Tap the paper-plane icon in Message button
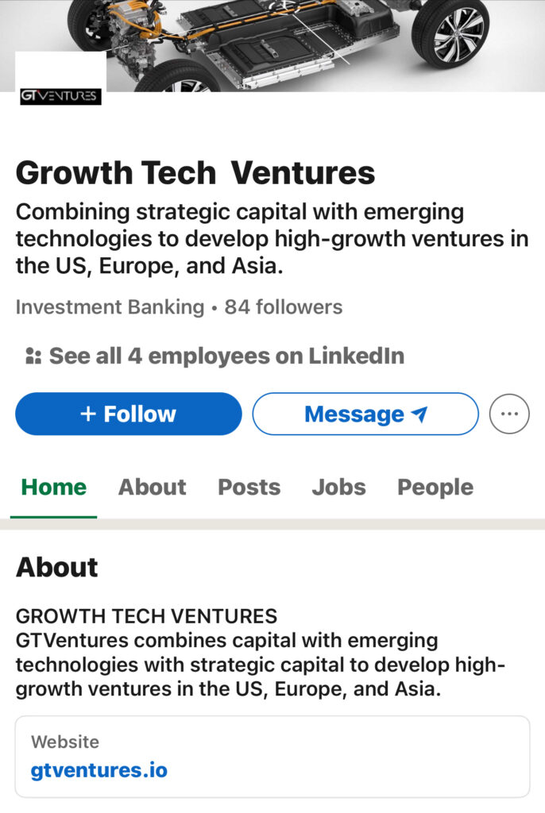Viewport: 545px width, 813px height. pos(419,414)
